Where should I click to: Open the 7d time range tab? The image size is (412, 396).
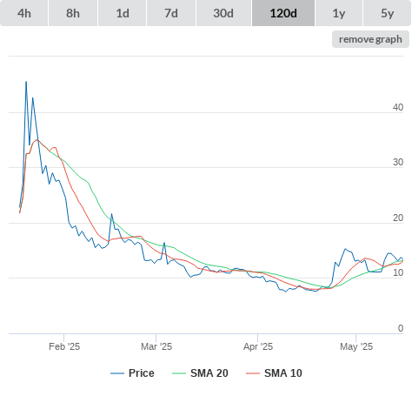(171, 13)
